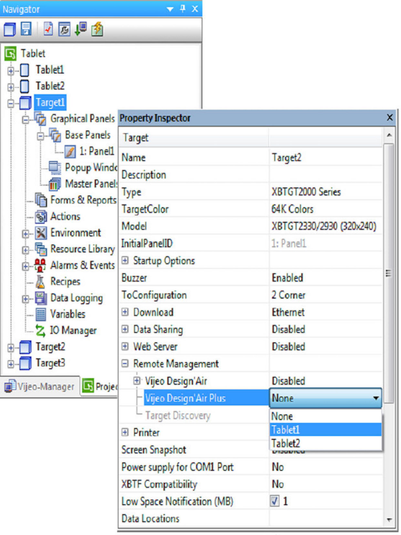401x535 pixels.
Task: Click the Popup Windows icon
Action: [55, 168]
